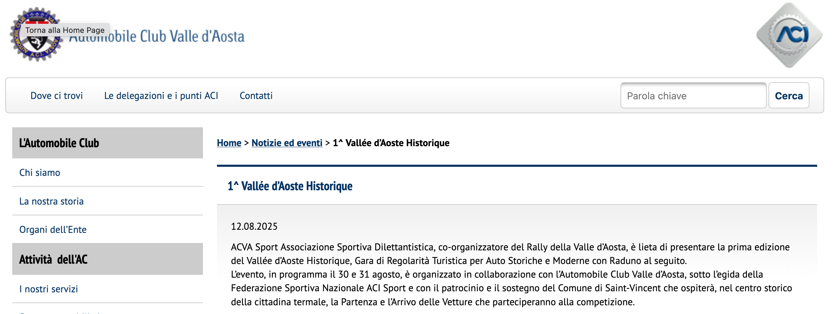The image size is (835, 314).
Task: Follow the Notizie ed eventi breadcrumb link
Action: pyautogui.click(x=287, y=143)
